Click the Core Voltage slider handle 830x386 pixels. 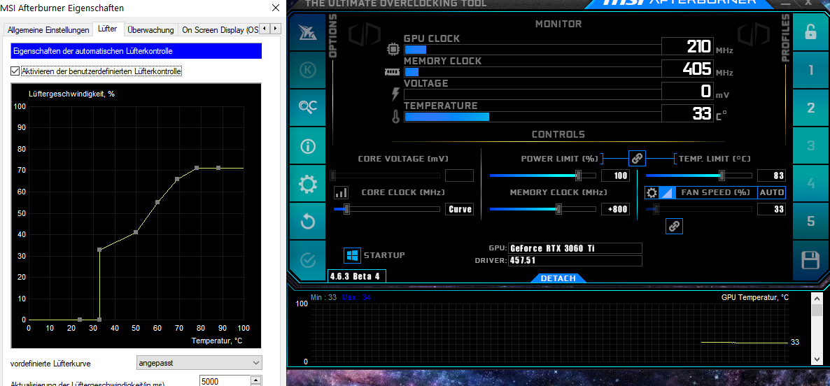(332, 176)
